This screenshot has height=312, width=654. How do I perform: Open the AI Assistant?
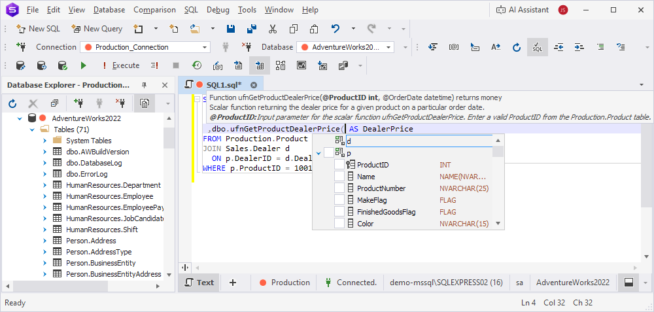(x=521, y=10)
